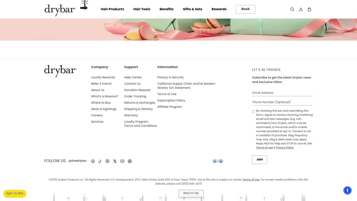Open the Instagram social icon
Viewport: 357px width, 201px height.
(x=107, y=161)
